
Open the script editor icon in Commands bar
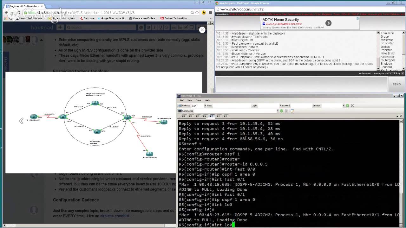point(292,111)
